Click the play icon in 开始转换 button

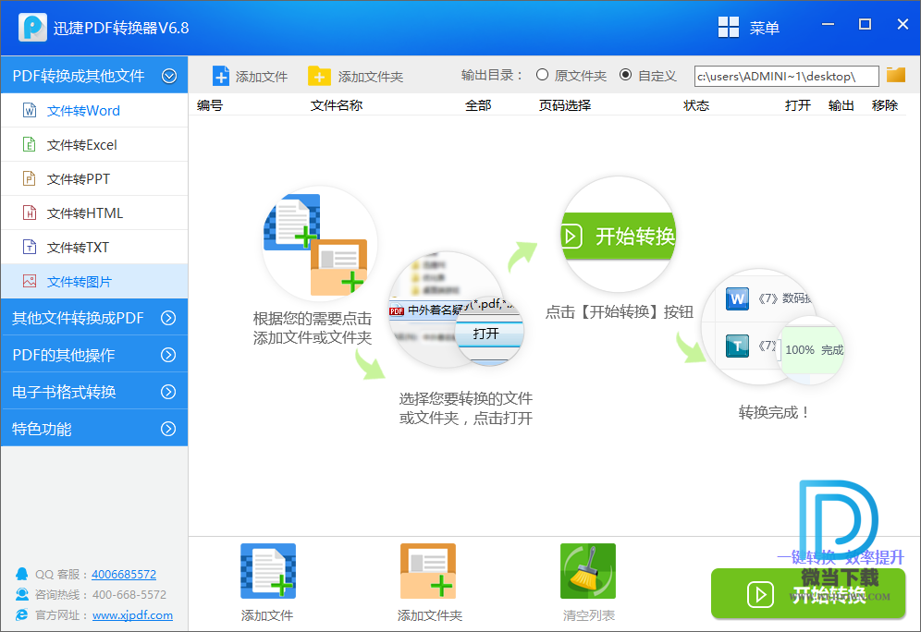click(760, 594)
